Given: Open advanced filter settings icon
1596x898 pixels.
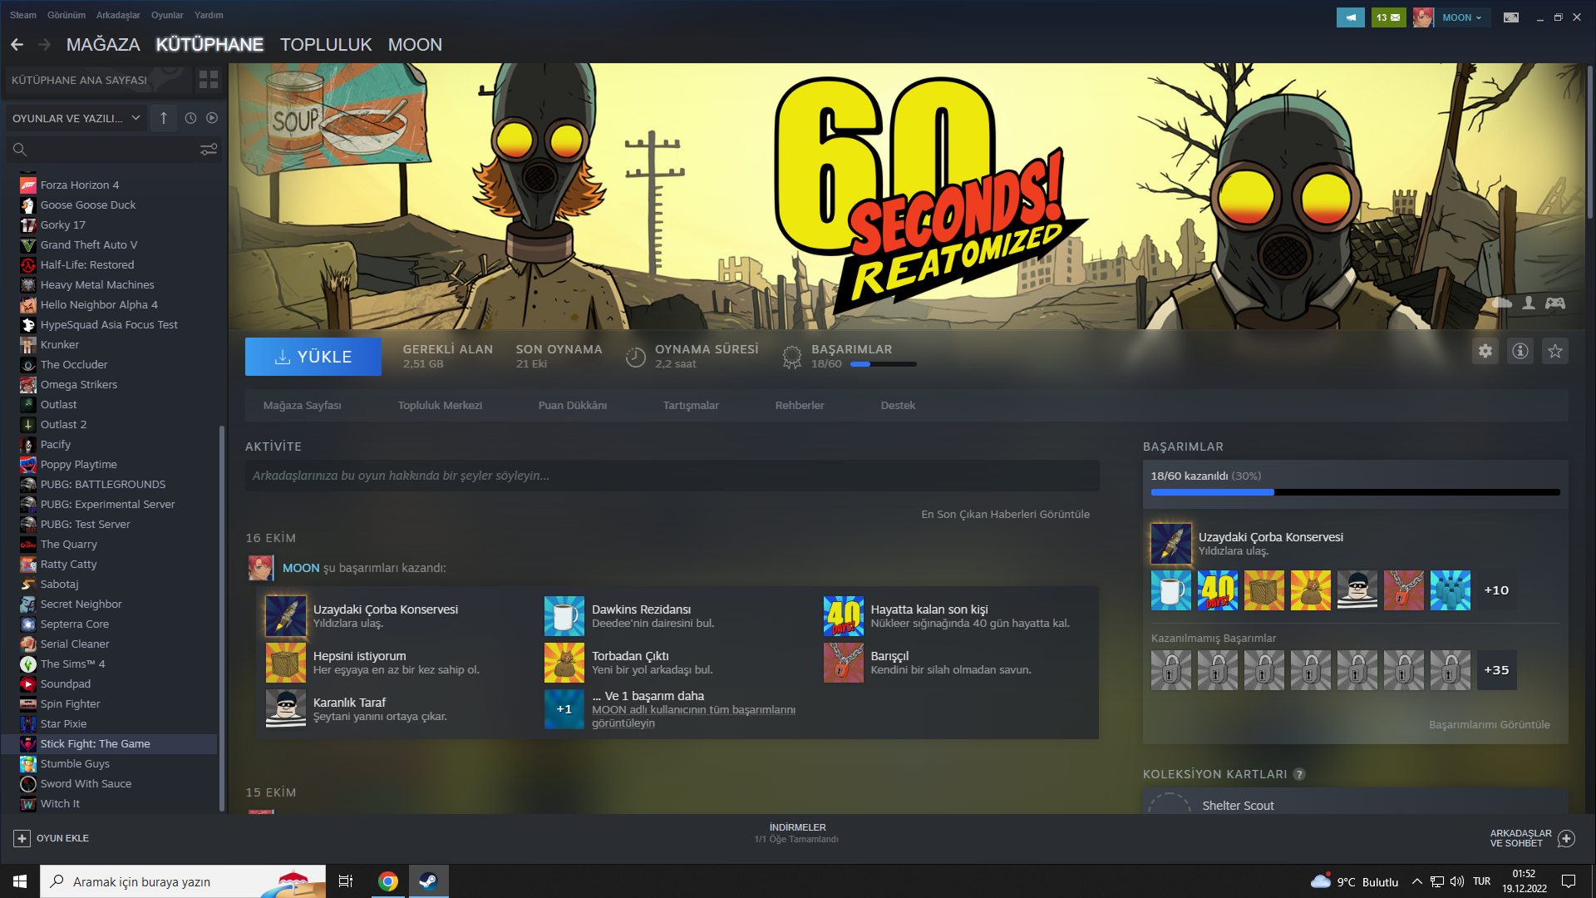Looking at the screenshot, I should pyautogui.click(x=209, y=150).
